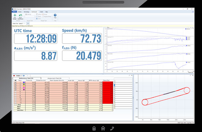
Task: Click the Add Gauge plus icon
Action: (15, 15)
